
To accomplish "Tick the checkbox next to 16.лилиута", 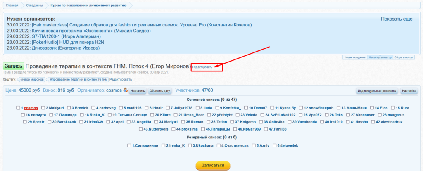I will (23, 115).
